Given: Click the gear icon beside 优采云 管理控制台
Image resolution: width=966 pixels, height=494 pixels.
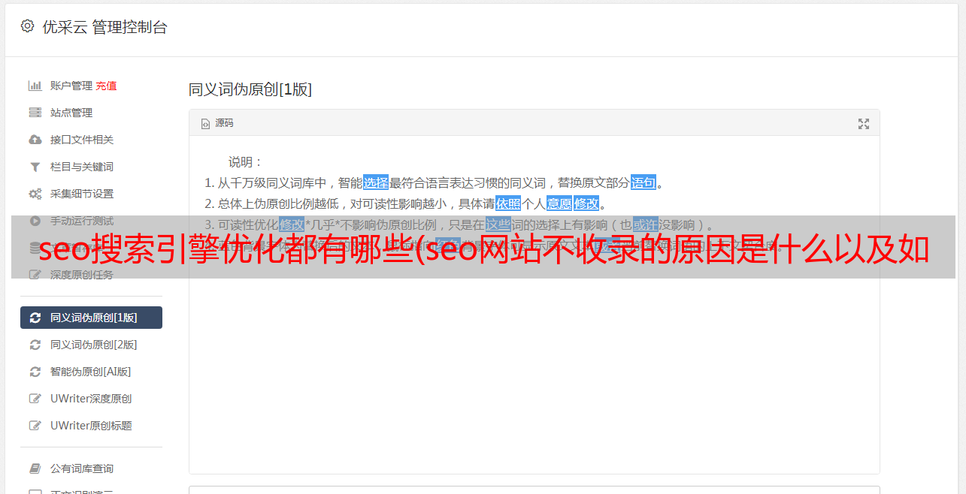Looking at the screenshot, I should coord(28,26).
